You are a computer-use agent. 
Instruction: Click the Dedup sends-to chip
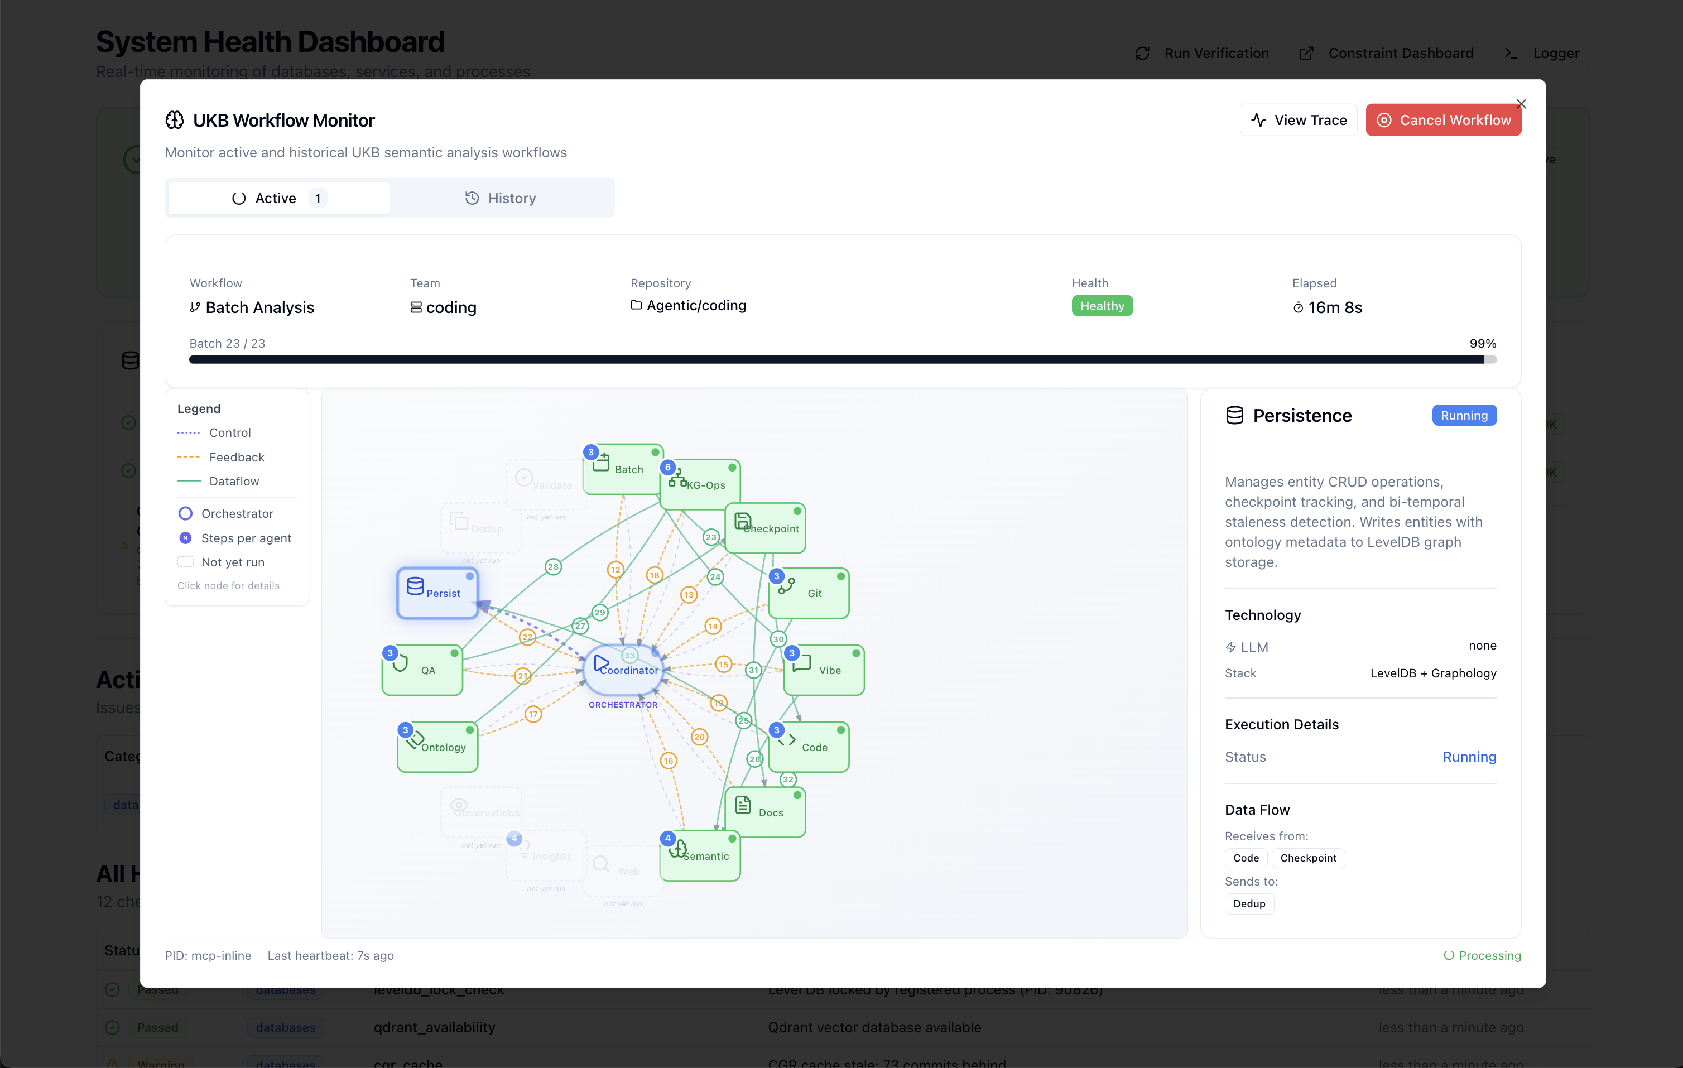coord(1249,903)
